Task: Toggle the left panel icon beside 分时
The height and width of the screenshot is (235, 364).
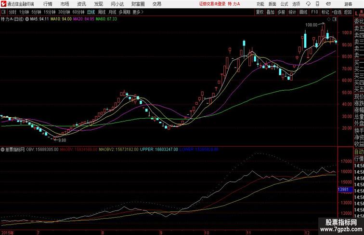Action: click(x=3, y=12)
